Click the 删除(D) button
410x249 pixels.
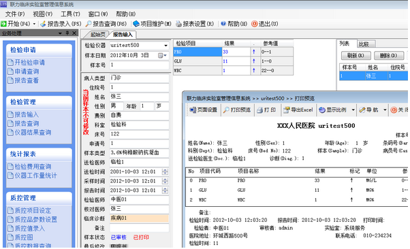point(389,55)
